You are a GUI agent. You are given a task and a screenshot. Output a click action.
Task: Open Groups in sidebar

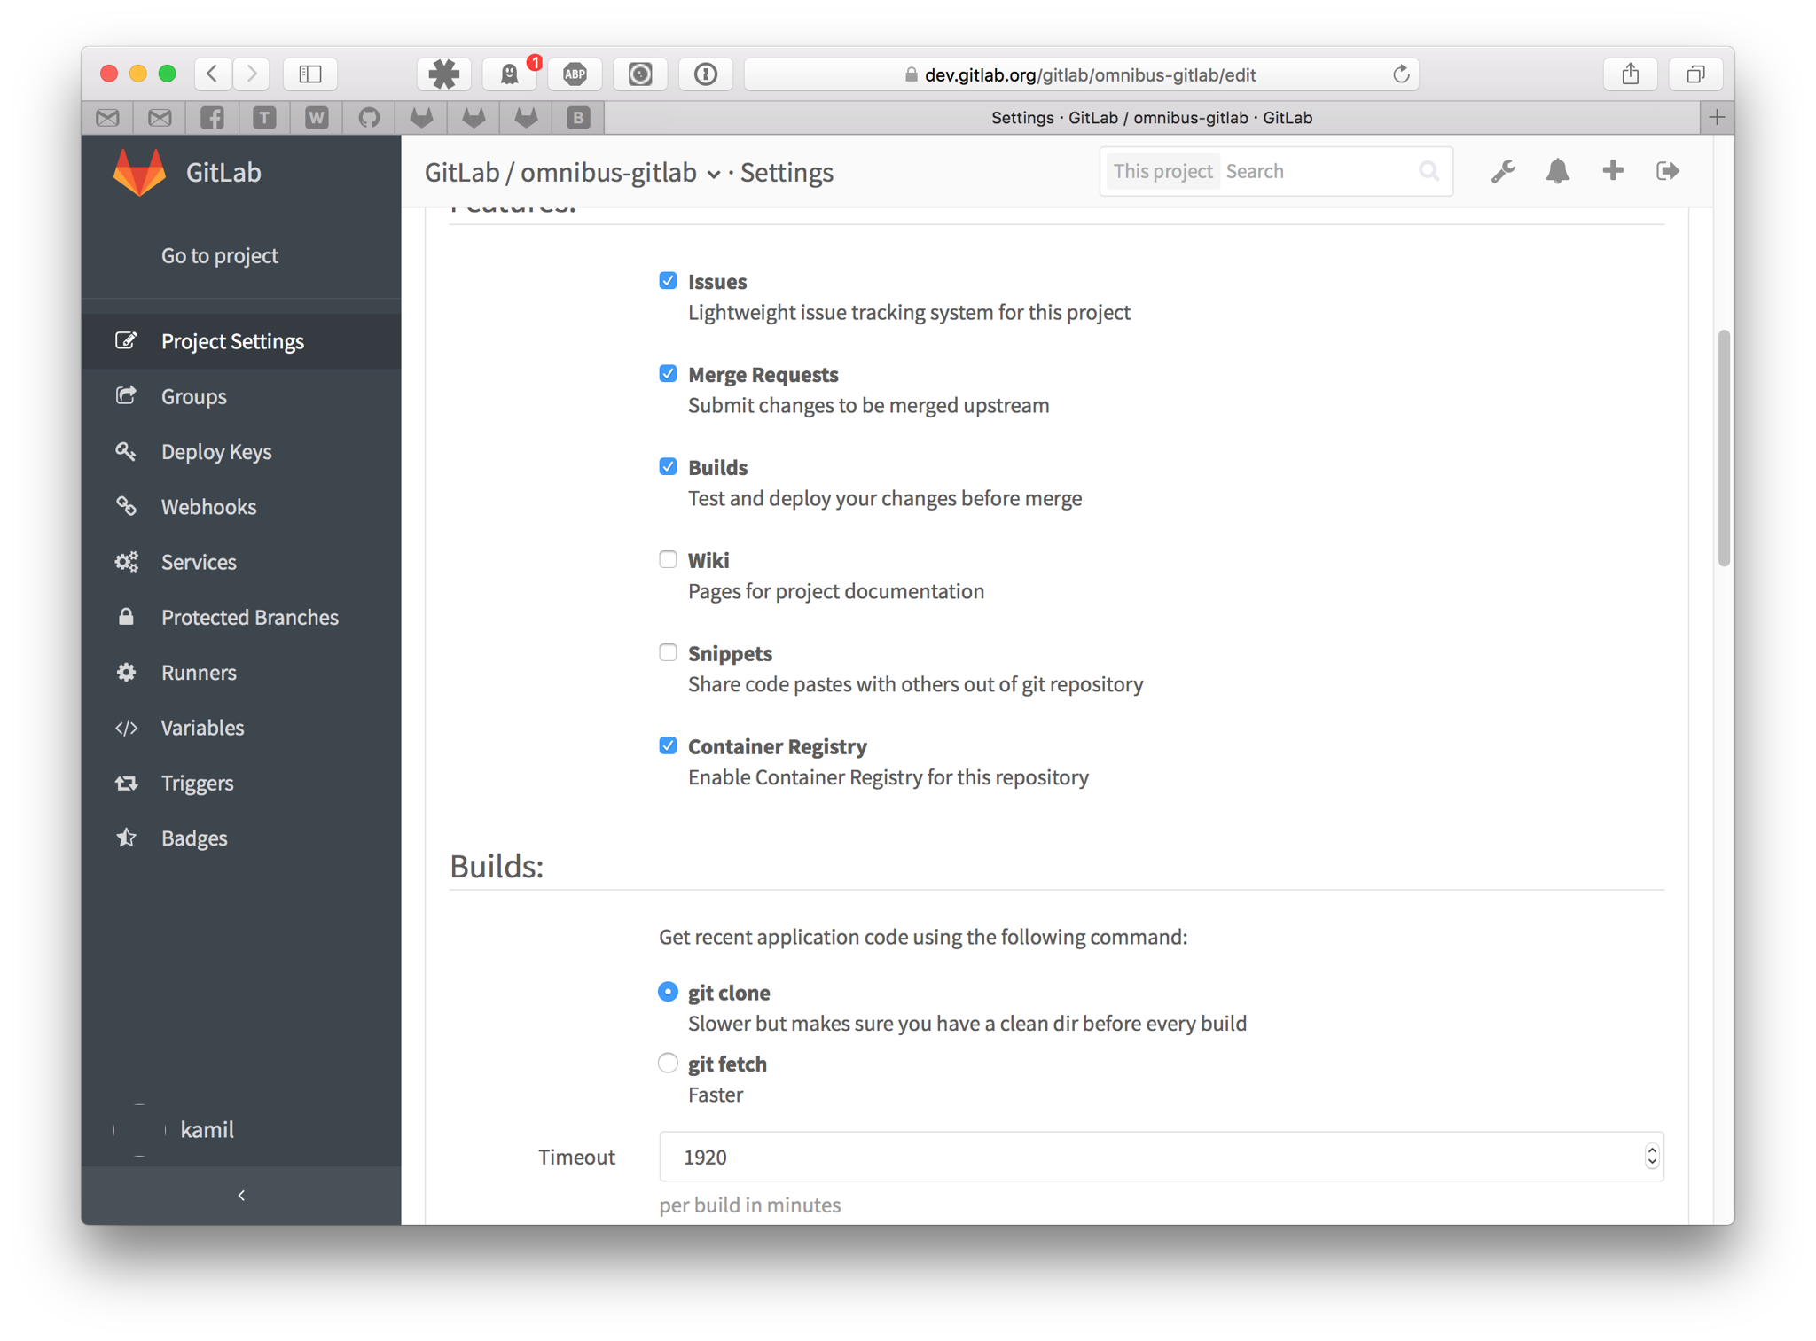pyautogui.click(x=241, y=396)
